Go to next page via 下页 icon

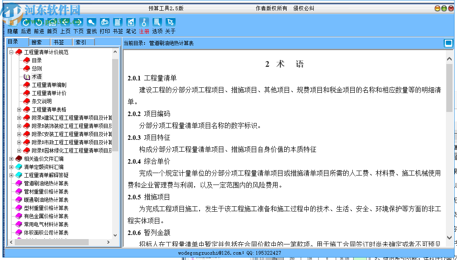[x=78, y=22]
